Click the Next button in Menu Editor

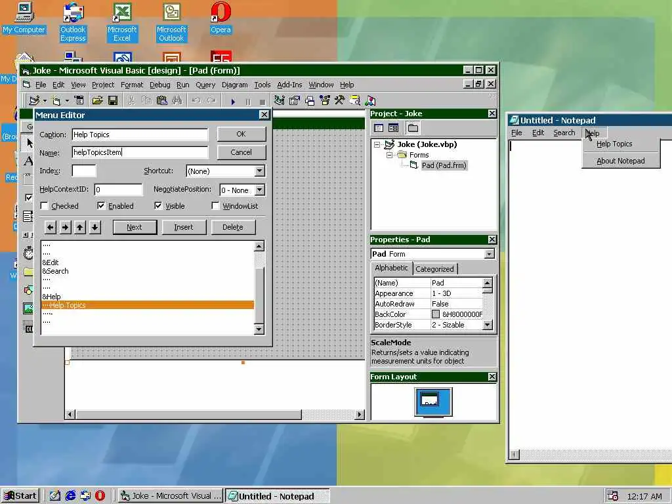(x=135, y=227)
